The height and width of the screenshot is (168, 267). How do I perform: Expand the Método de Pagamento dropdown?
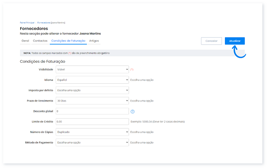coord(92,142)
